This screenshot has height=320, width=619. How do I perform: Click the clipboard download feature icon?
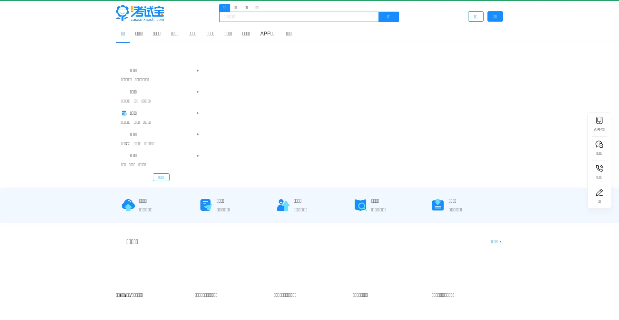[437, 205]
